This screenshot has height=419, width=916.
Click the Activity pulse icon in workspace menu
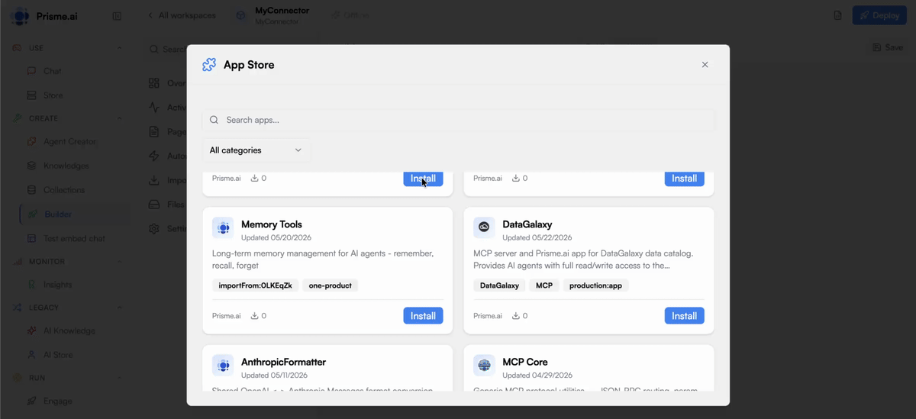154,107
